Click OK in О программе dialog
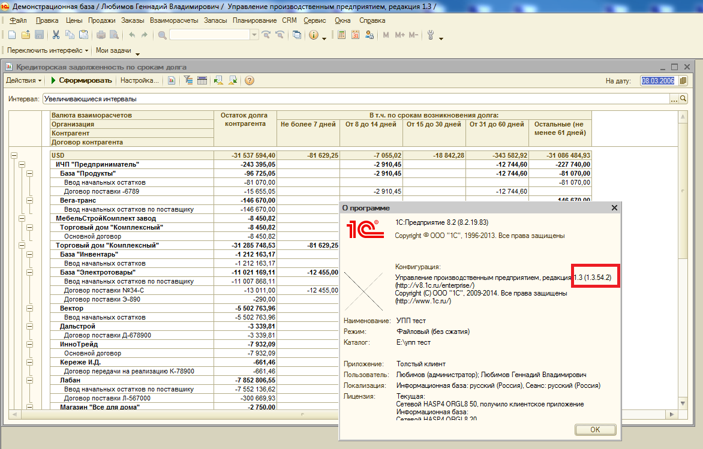703x449 pixels. click(x=596, y=430)
